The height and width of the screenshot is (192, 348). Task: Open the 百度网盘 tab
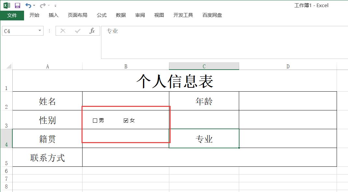(212, 15)
